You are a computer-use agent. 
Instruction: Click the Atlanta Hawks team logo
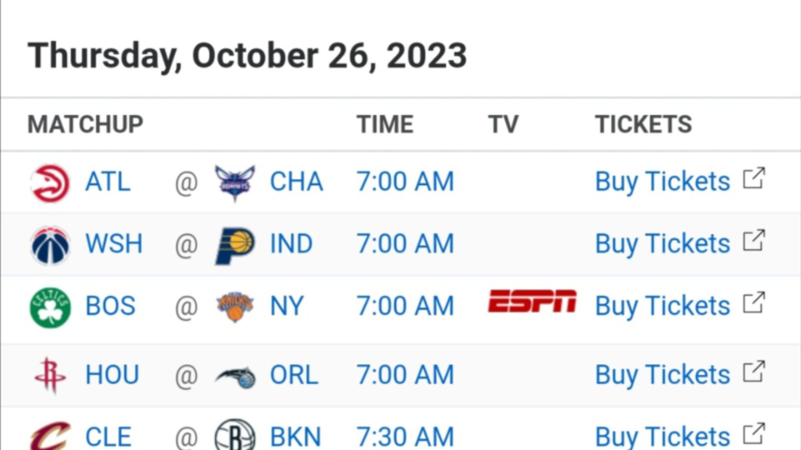pyautogui.click(x=50, y=183)
